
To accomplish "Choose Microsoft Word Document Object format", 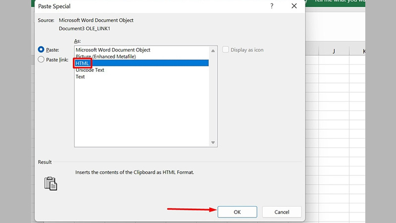I will coord(113,50).
